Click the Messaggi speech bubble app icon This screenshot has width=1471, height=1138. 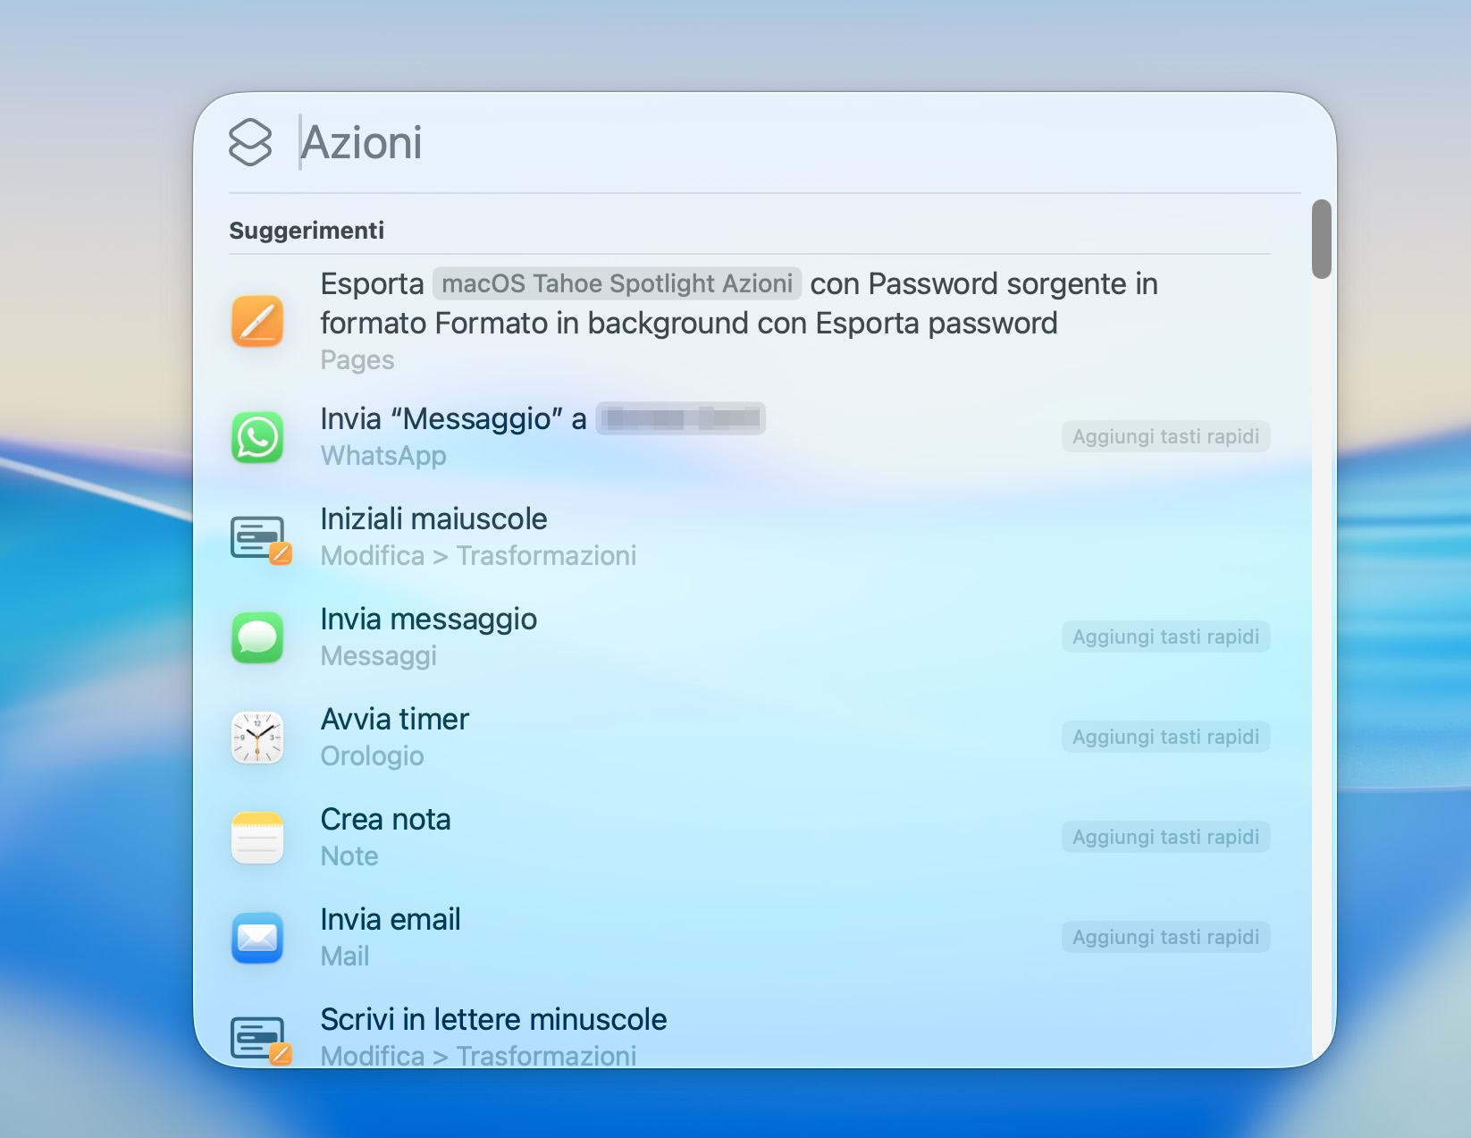(257, 637)
